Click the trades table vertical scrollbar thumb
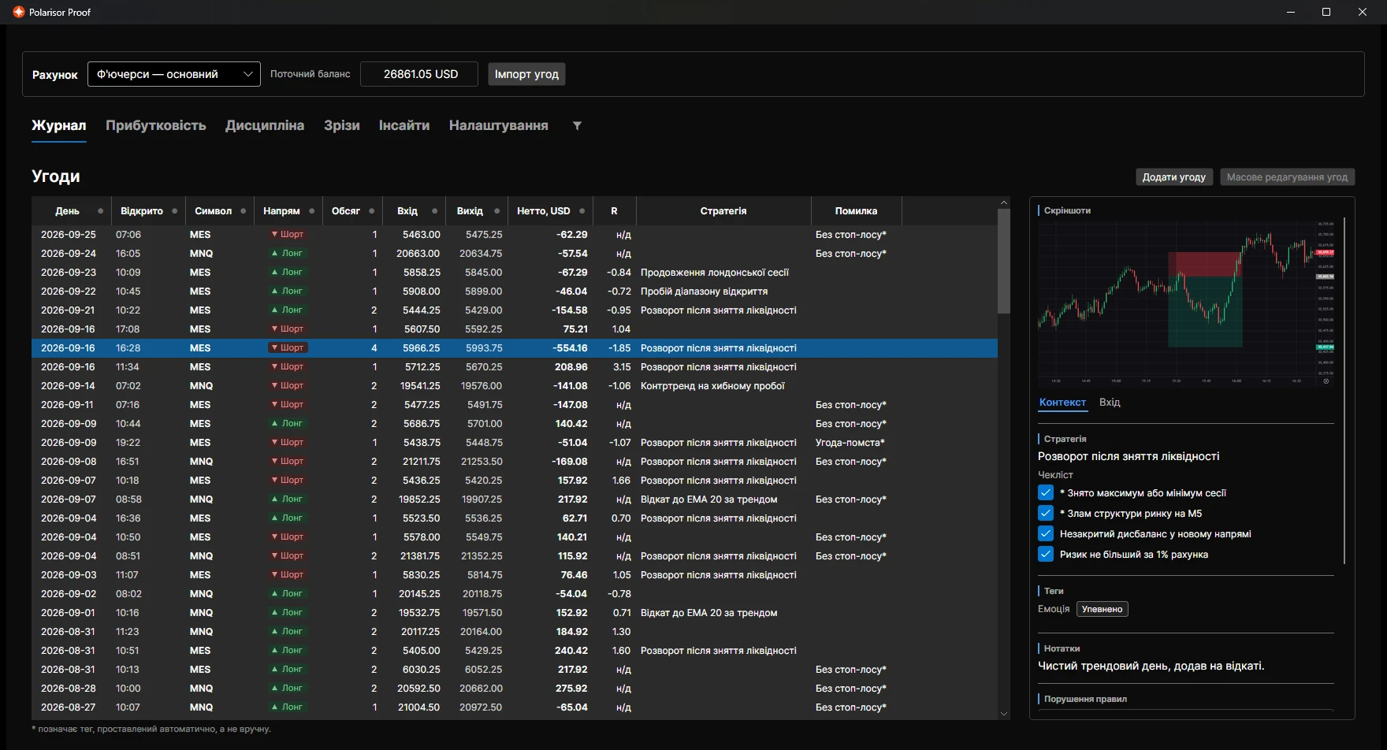 point(1004,262)
